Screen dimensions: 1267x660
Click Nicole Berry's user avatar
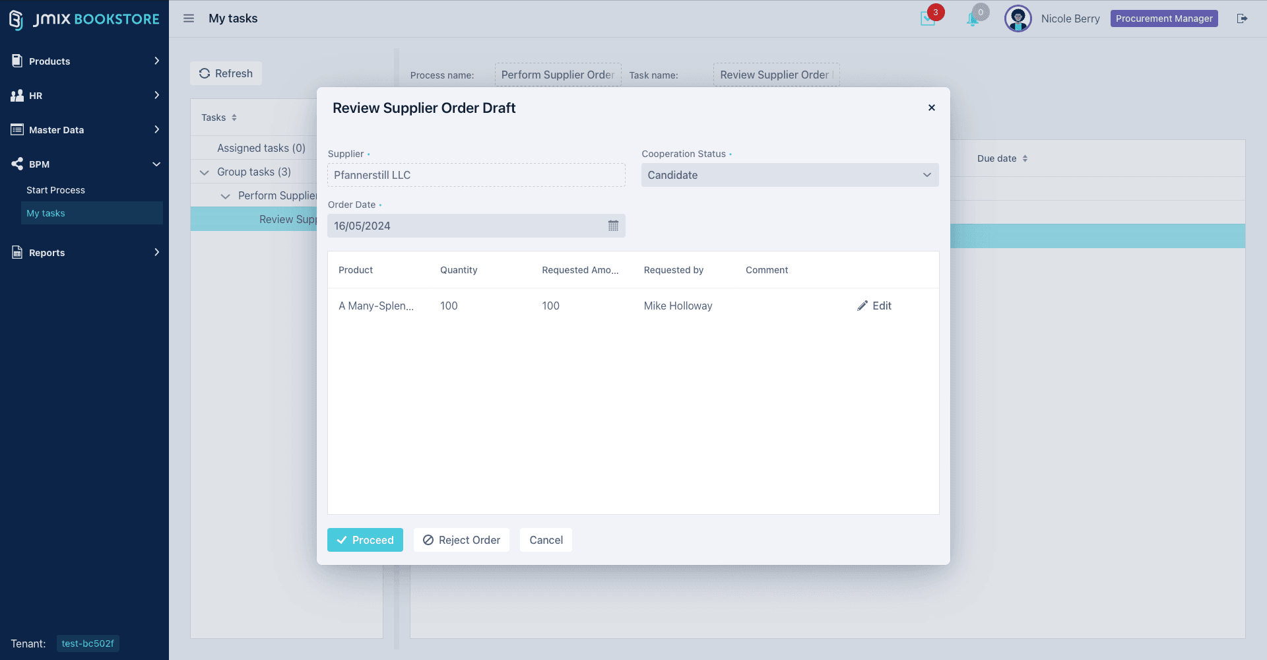pos(1018,18)
